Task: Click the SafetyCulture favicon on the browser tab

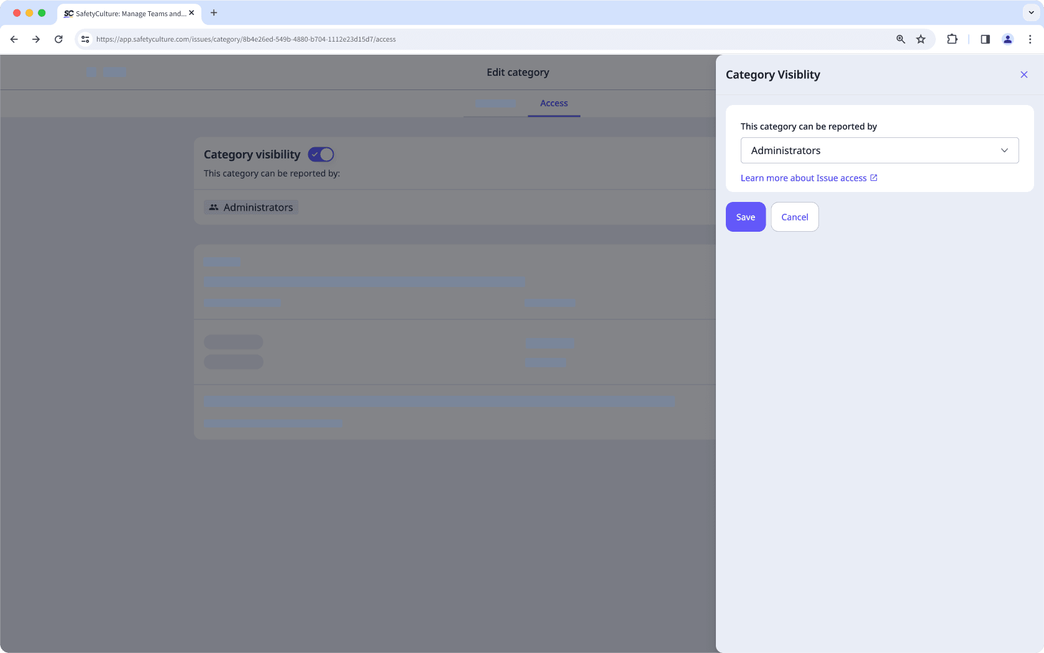Action: click(67, 13)
